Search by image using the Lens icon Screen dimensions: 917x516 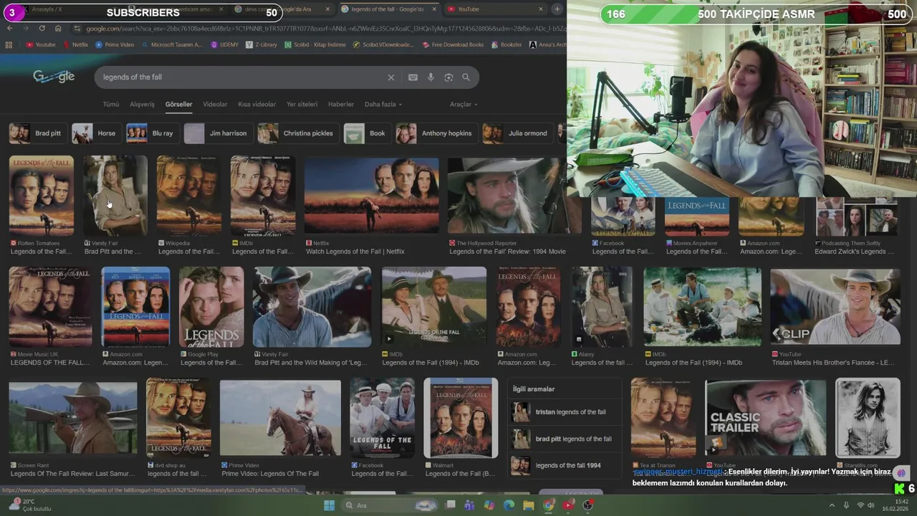[448, 77]
